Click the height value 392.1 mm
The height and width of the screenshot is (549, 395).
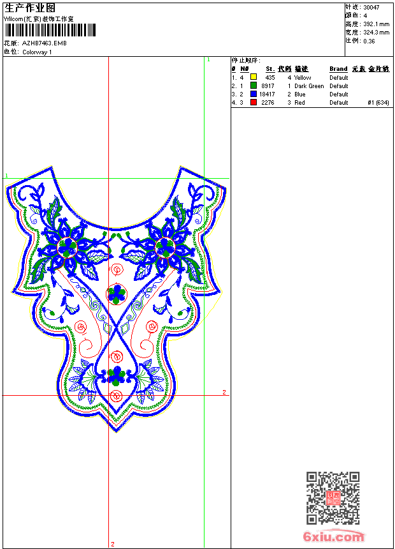coord(376,24)
